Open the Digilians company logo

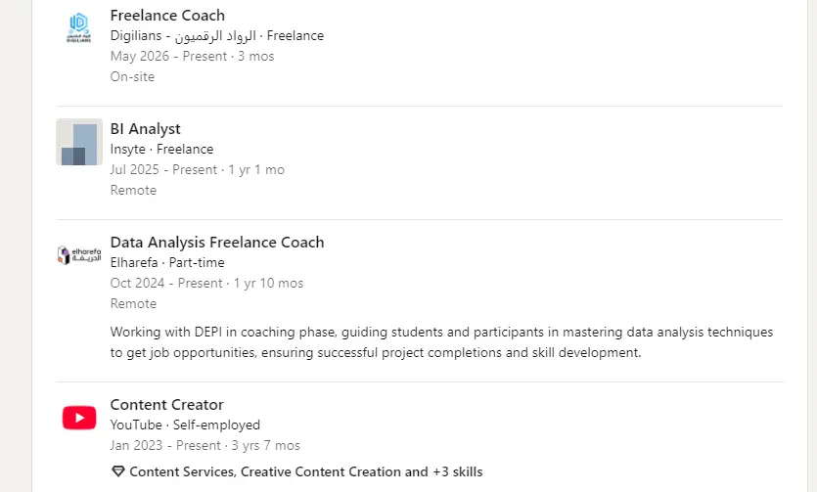[x=79, y=28]
